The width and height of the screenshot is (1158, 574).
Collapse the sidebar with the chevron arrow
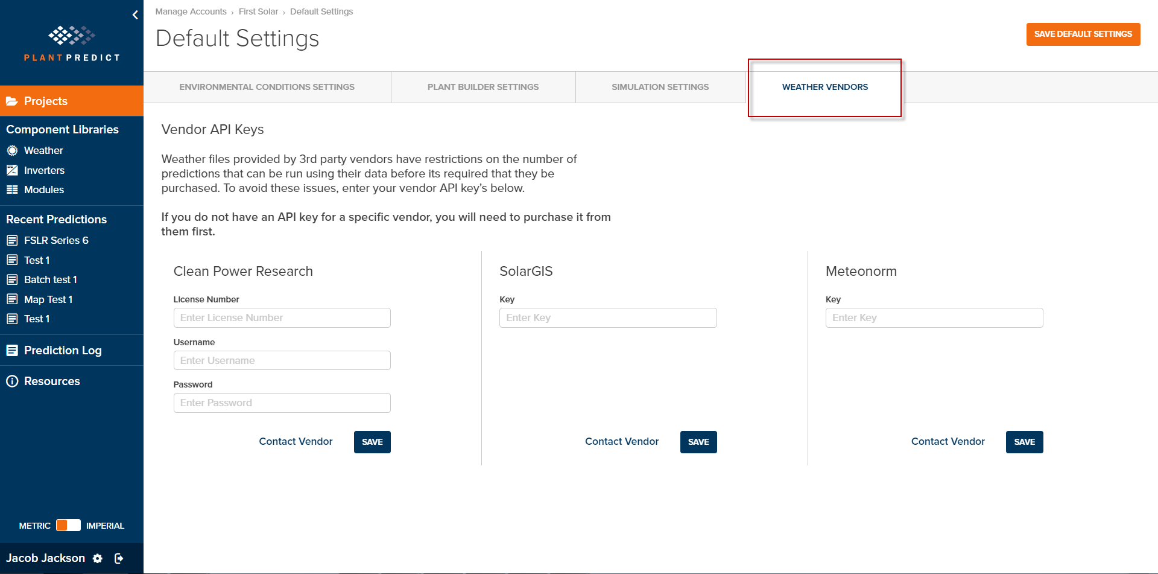tap(135, 14)
